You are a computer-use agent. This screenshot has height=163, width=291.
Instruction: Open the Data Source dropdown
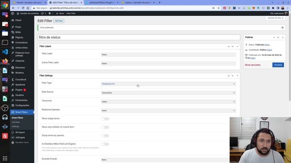pos(168,93)
